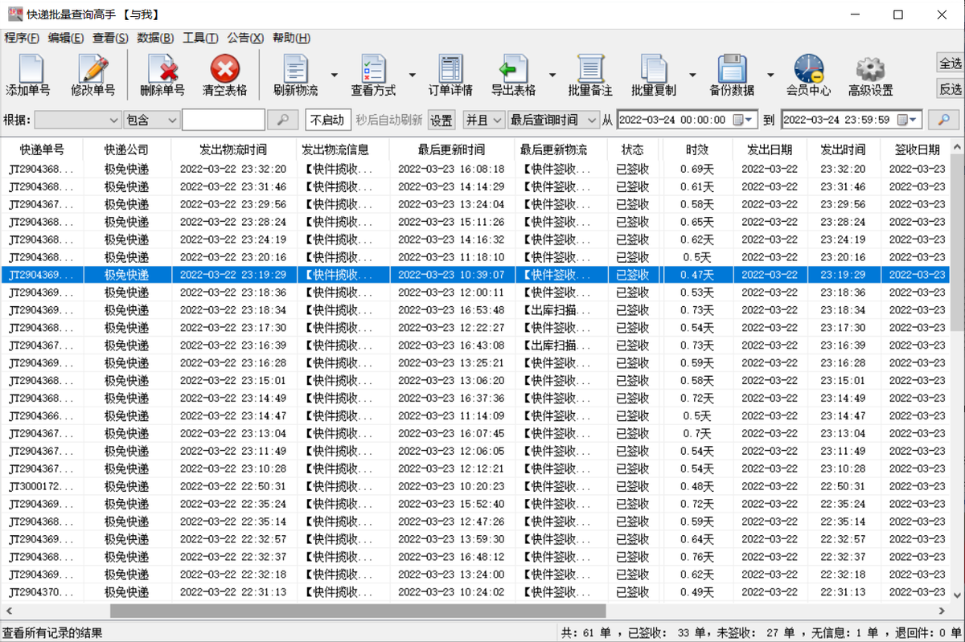
Task: Click the date range search icon button
Action: pyautogui.click(x=944, y=120)
